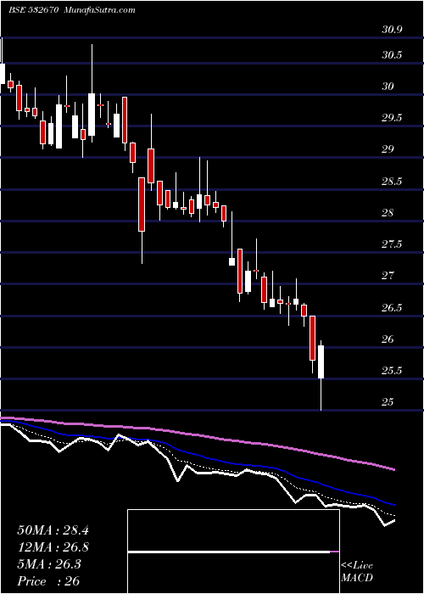Click the 50MA : 28.4 readout
Viewport: 424px width, 594px height.
pos(53,530)
